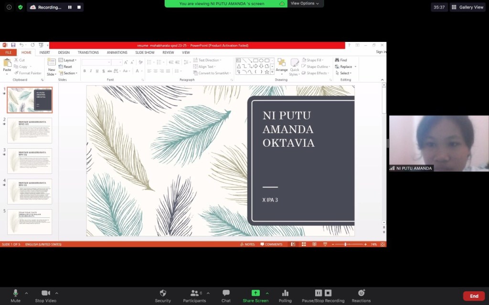Switch to the INSERT ribbon tab
Viewport: 489px width, 305px height.
click(x=44, y=52)
